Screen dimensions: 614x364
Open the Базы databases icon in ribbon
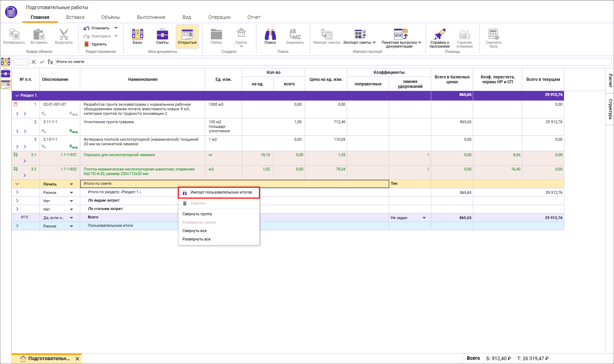tap(137, 36)
